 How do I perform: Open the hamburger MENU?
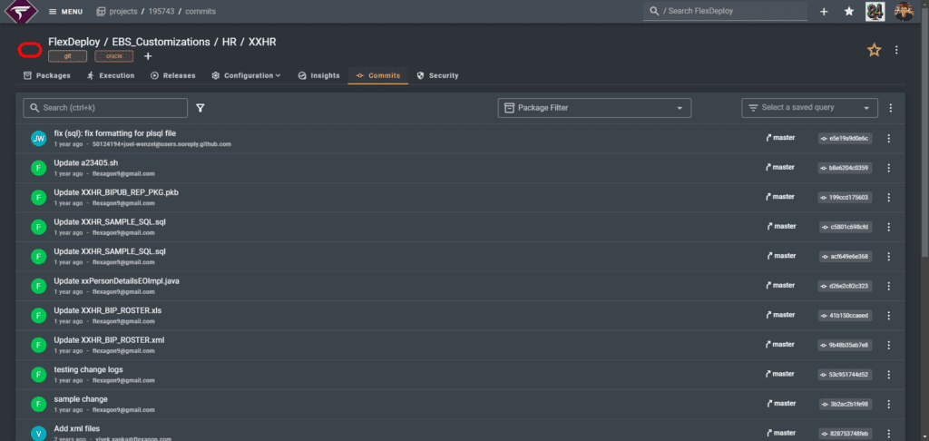tap(65, 12)
